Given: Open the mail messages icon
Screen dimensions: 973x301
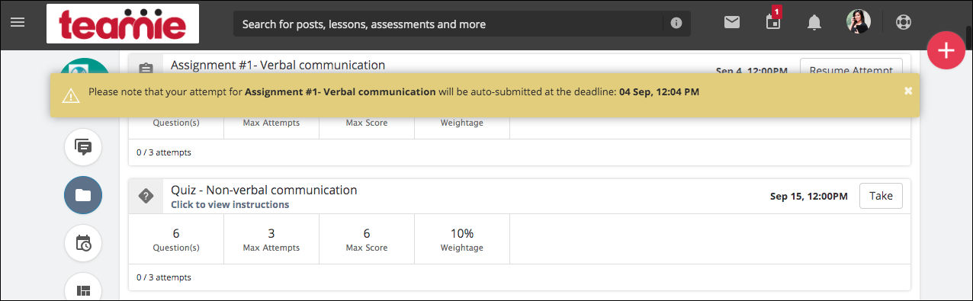Looking at the screenshot, I should (732, 23).
